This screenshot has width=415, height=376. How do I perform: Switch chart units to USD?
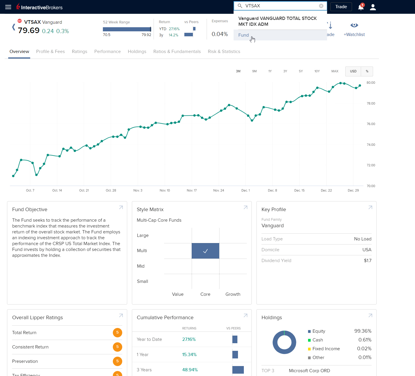coord(353,71)
